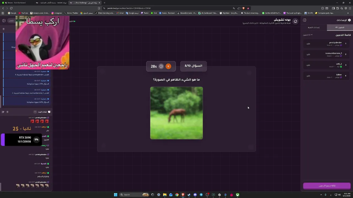Viewport: 353px width, 198px height.
Task: Open the Instagram bookmark
Action: coord(57,13)
